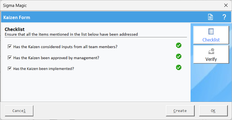Click the bold Checklist section heading
The width and height of the screenshot is (232, 120).
click(15, 29)
